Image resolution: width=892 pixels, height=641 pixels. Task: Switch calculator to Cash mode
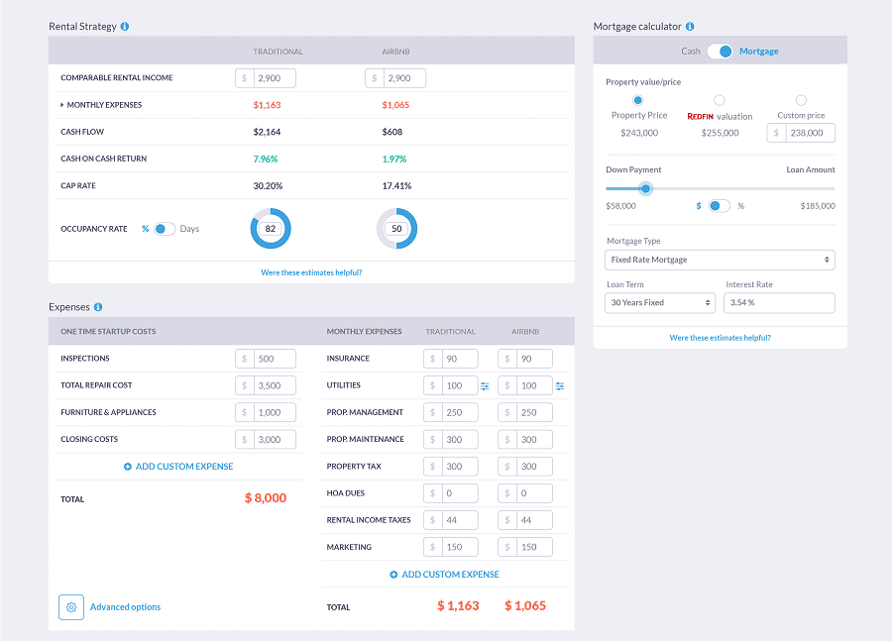click(691, 50)
